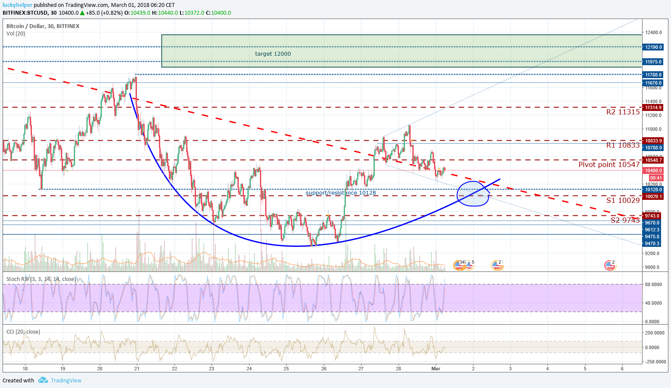The width and height of the screenshot is (671, 388).
Task: Open the US economic event icon near date 3
Action: click(x=497, y=265)
